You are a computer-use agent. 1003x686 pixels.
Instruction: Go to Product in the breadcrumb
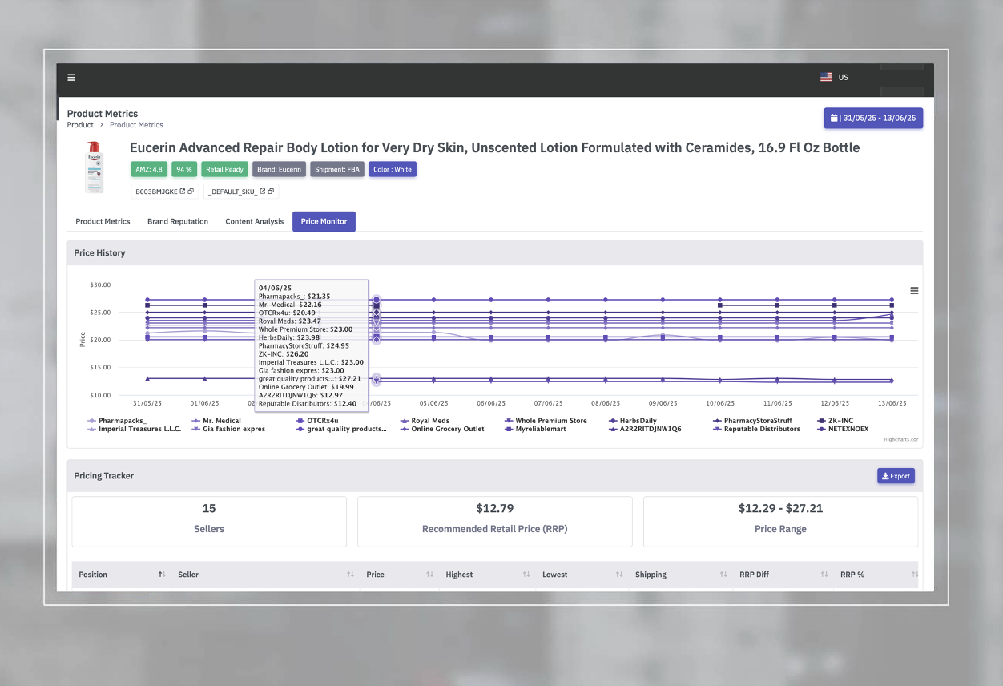point(80,125)
